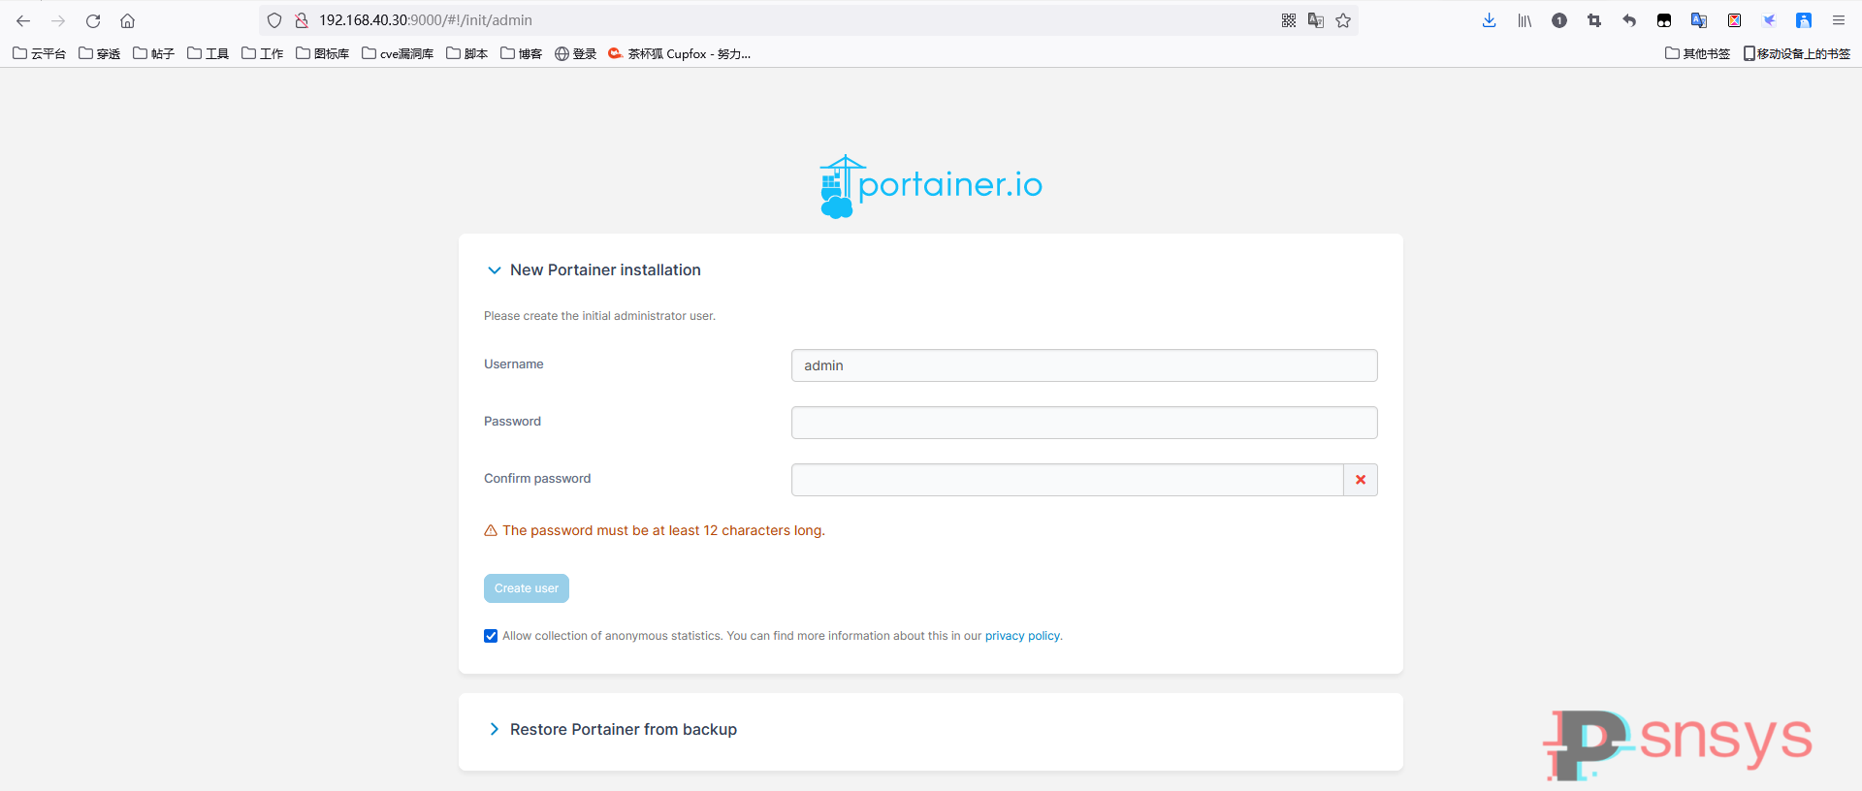Open 工具 bookmark folder

click(209, 53)
